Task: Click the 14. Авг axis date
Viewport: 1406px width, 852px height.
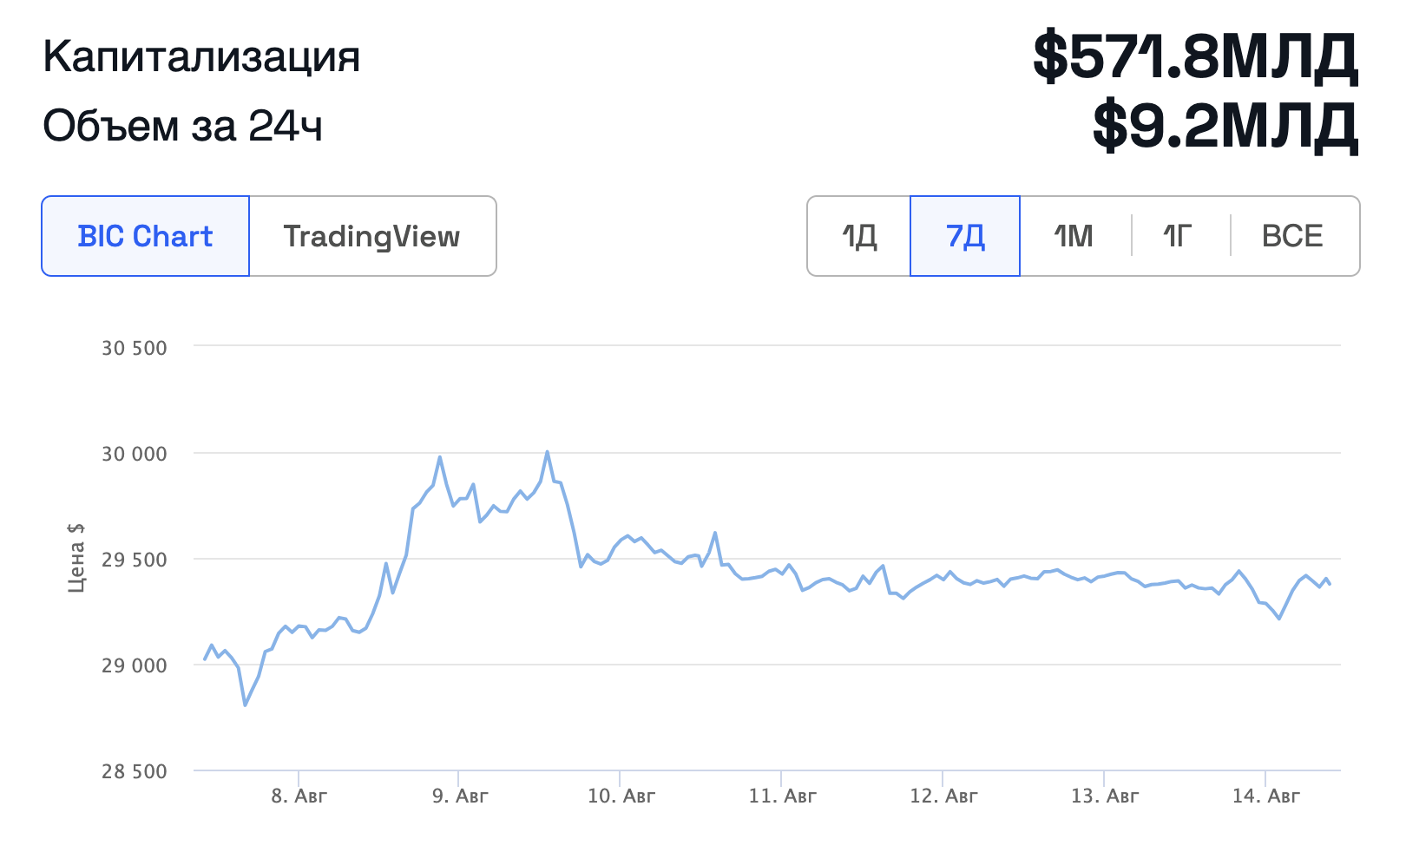Action: [1266, 796]
